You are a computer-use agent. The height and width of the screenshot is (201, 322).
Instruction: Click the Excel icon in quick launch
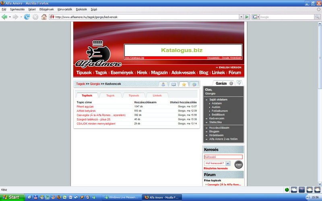[x=65, y=197]
